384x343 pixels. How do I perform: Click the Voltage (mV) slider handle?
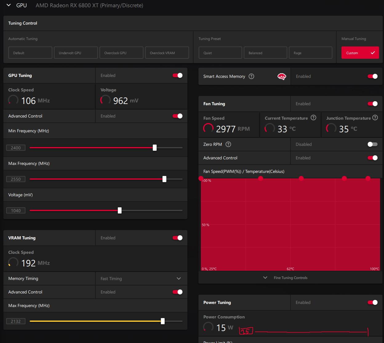tap(120, 210)
